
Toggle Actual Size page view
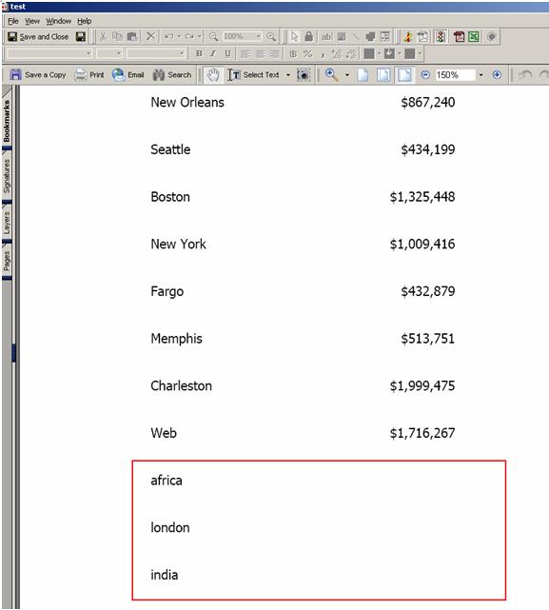pyautogui.click(x=363, y=74)
